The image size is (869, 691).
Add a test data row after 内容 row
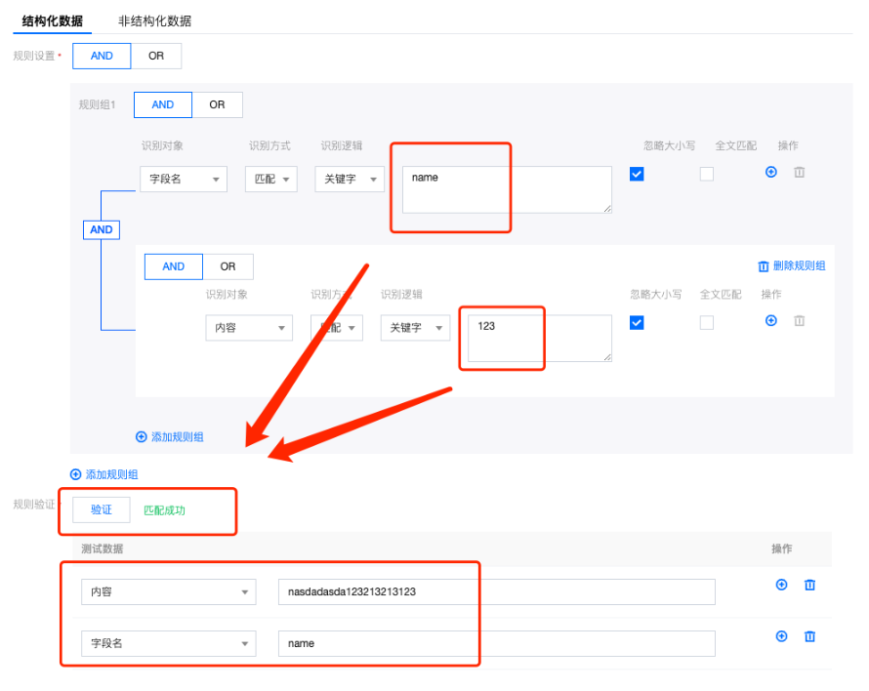coord(781,585)
